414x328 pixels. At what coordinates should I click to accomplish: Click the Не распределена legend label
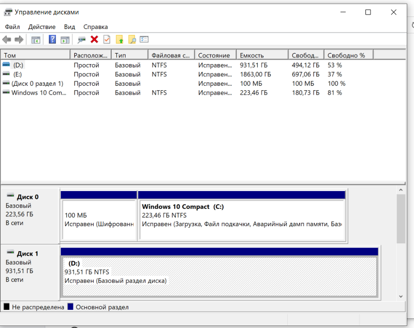[38, 307]
